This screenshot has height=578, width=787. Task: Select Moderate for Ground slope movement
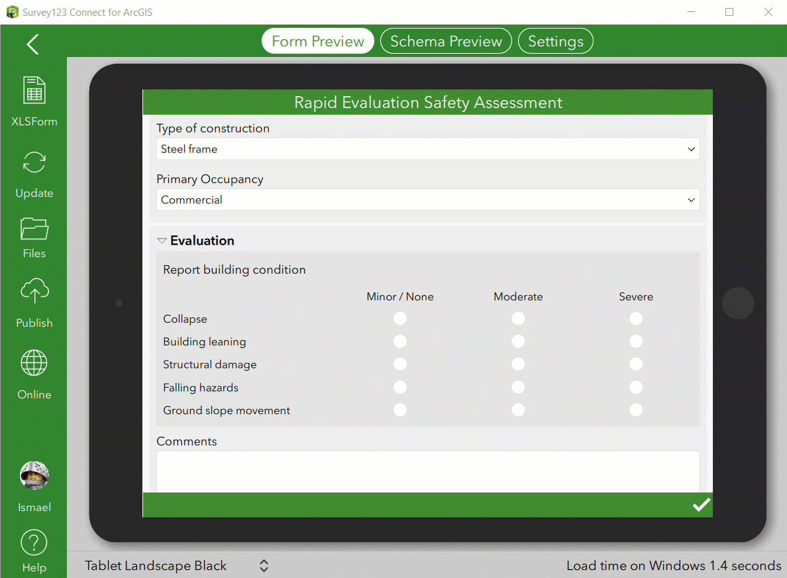pyautogui.click(x=518, y=410)
